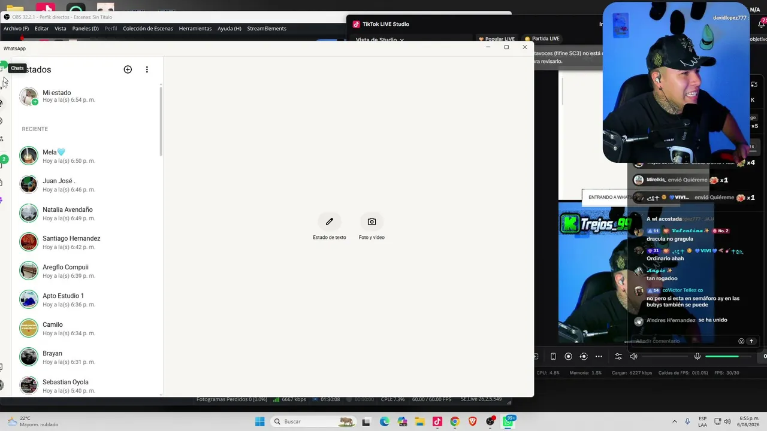Screen dimensions: 767x431
Task: Open the Estados three-dot options menu
Action: 147,69
